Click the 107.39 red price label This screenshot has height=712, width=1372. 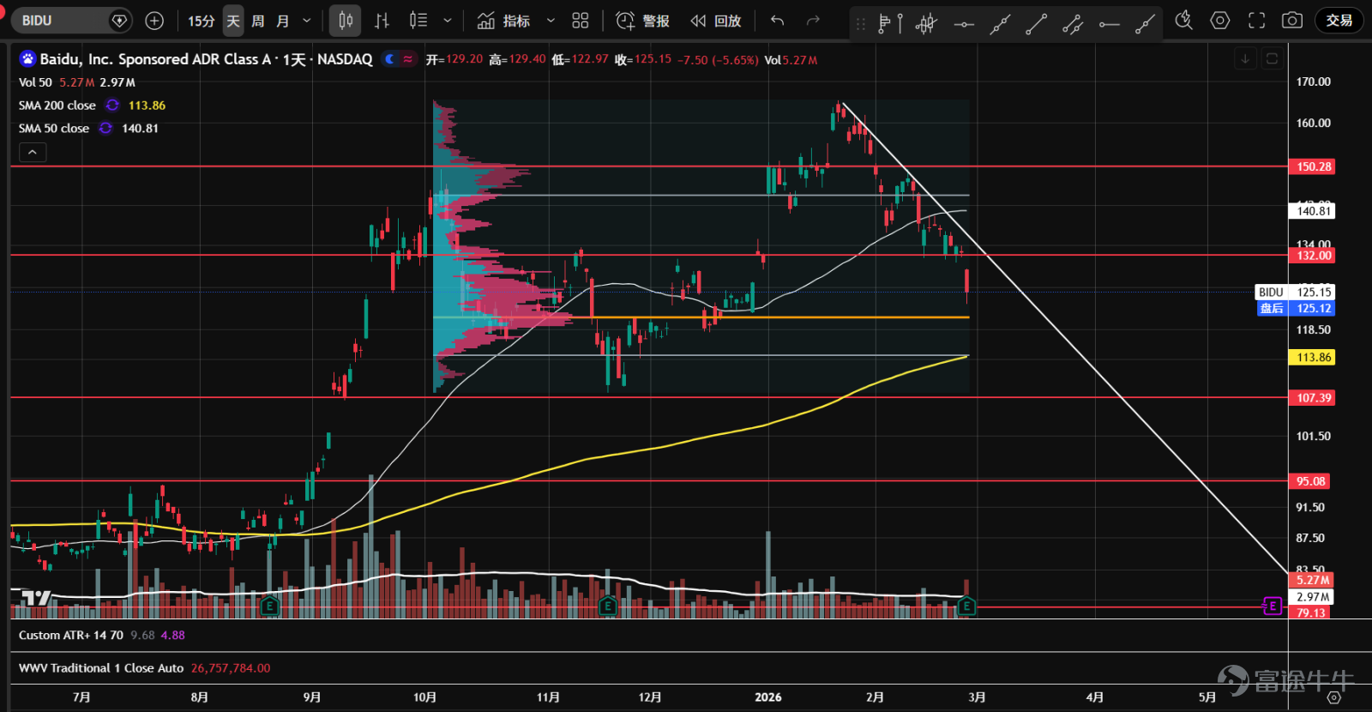[x=1314, y=398]
